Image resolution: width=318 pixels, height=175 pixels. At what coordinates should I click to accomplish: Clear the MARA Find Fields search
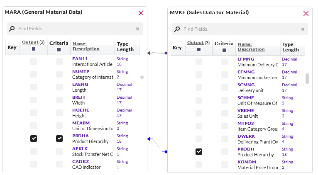137,29
